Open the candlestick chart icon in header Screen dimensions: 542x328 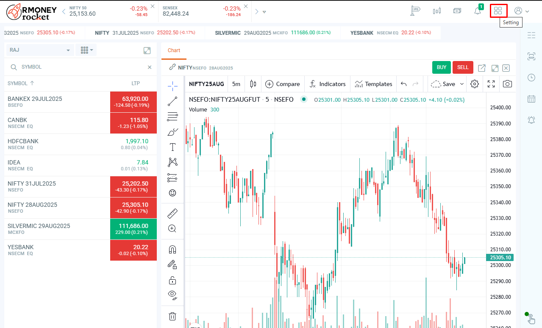pyautogui.click(x=437, y=11)
